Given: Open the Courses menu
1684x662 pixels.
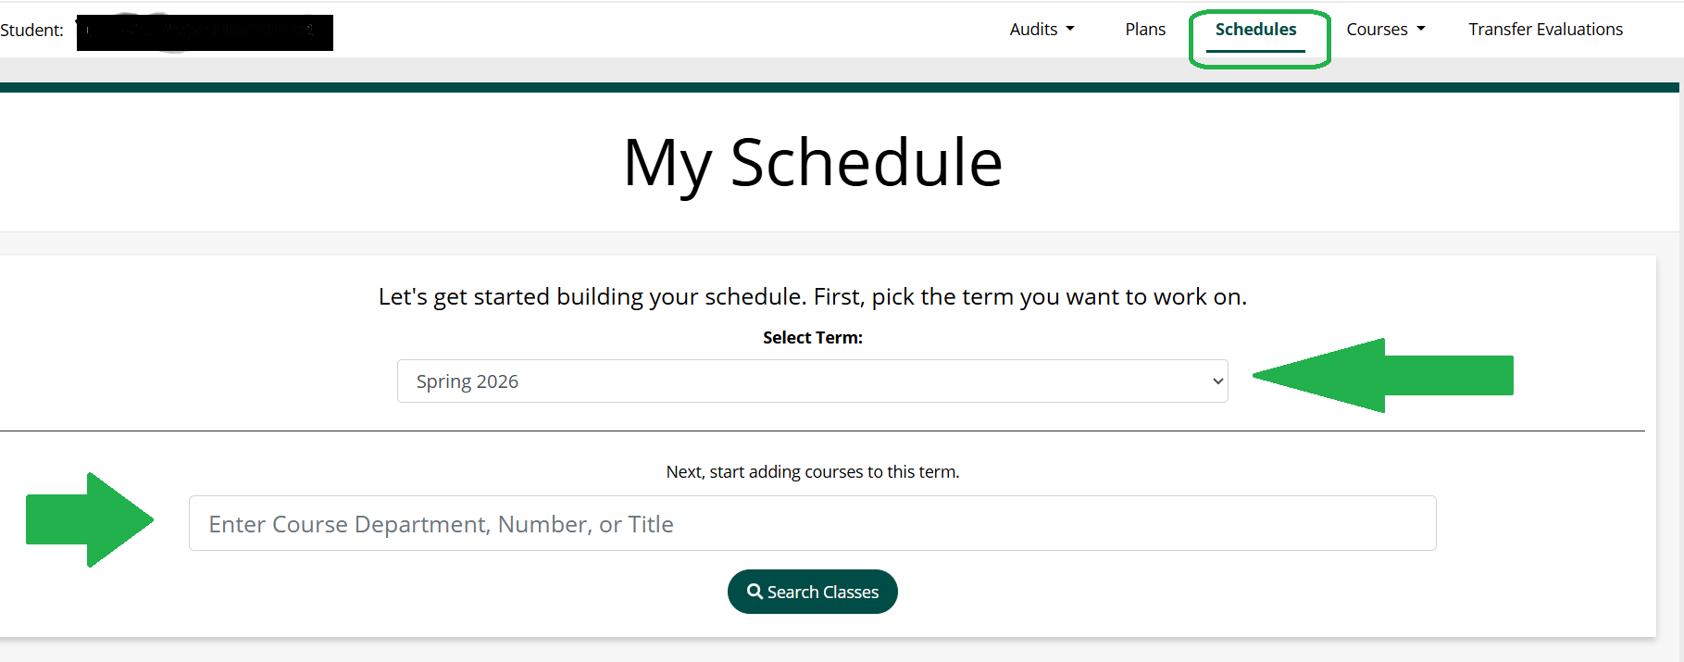Looking at the screenshot, I should [x=1379, y=29].
